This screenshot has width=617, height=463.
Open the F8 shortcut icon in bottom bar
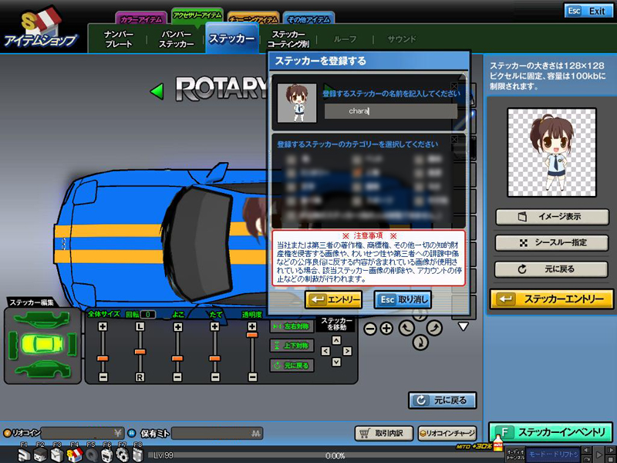point(138,454)
